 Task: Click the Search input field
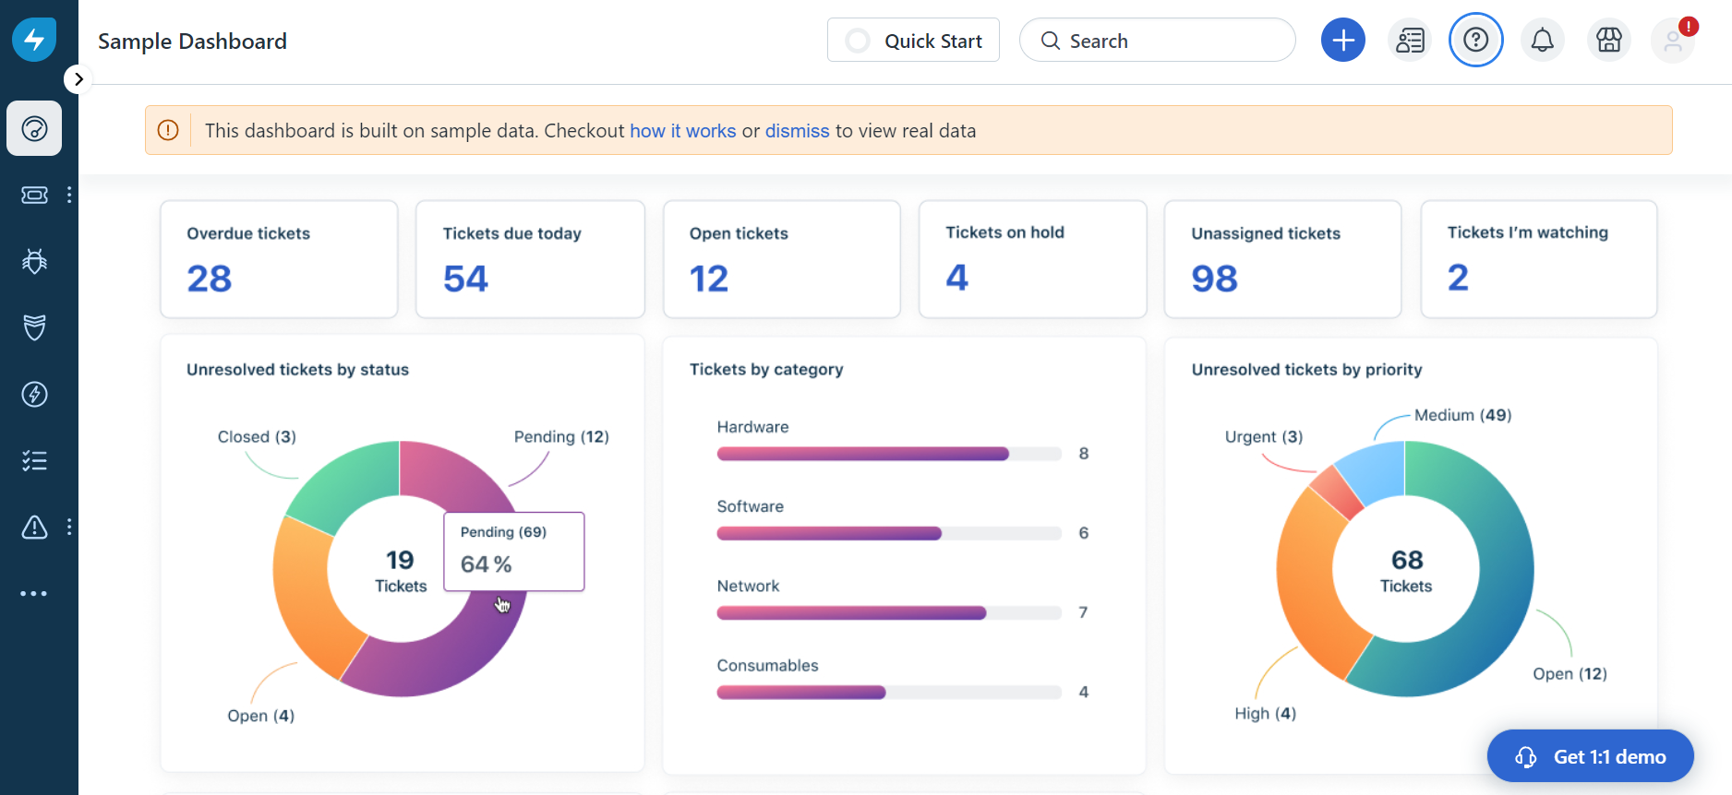click(x=1158, y=41)
